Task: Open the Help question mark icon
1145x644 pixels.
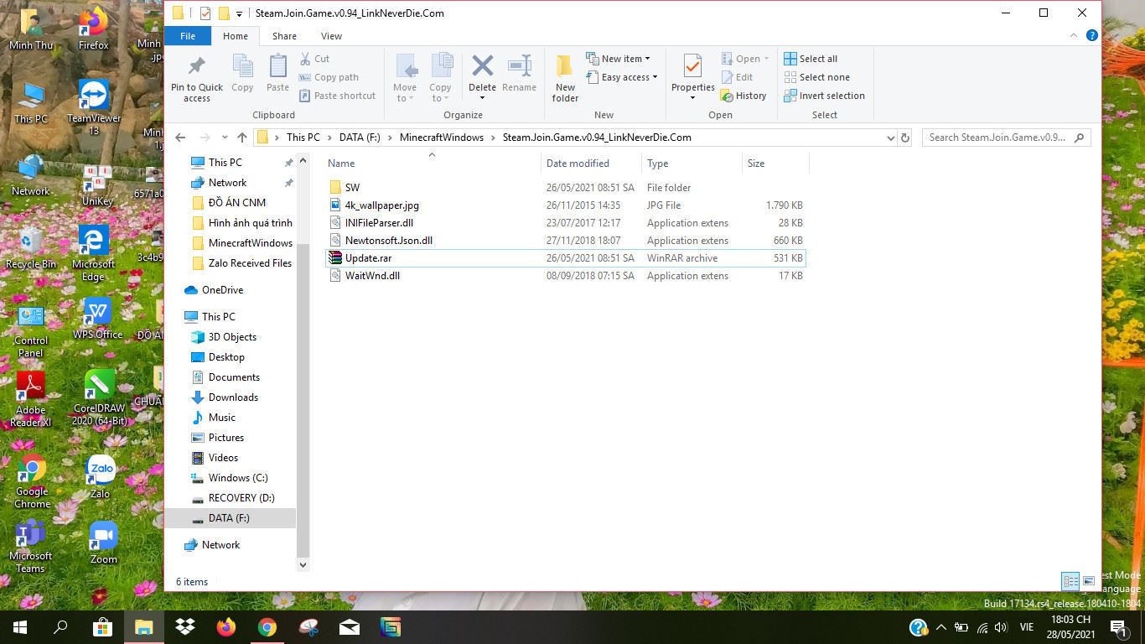Action: 1091,36
